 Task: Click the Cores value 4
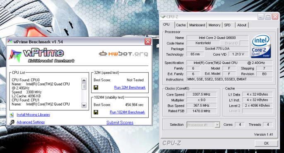(240, 125)
